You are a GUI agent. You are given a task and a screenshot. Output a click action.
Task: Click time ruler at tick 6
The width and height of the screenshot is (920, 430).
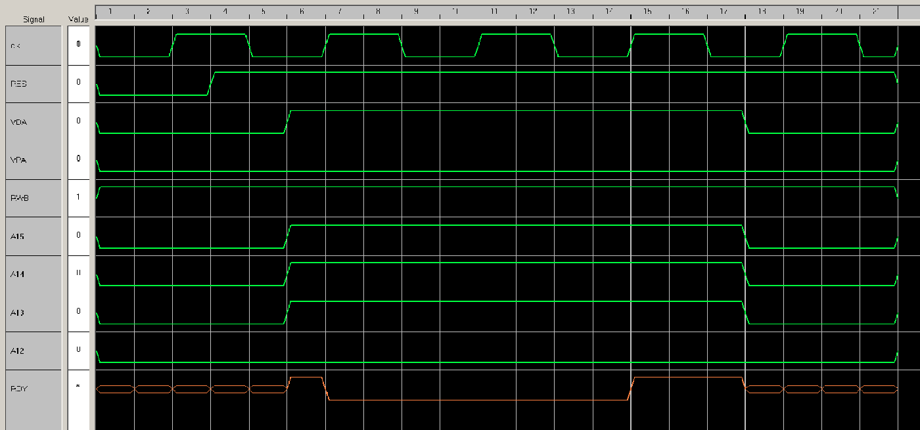click(x=302, y=12)
